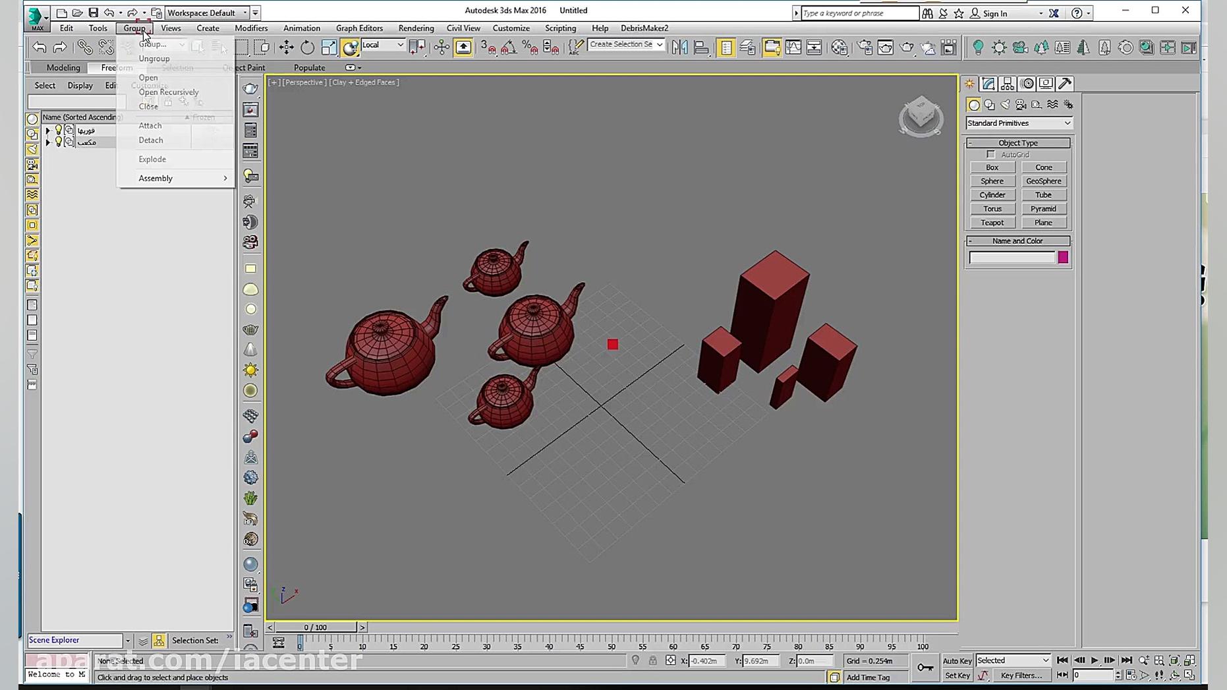
Task: Open the Workspace: Default dropdown
Action: pyautogui.click(x=206, y=13)
